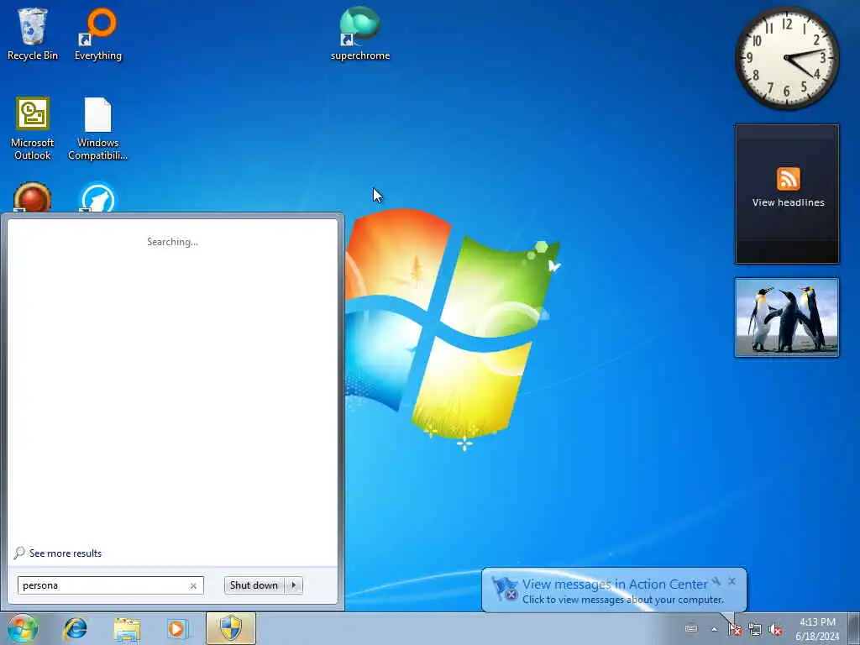Viewport: 860px width, 645px height.
Task: Click See more results link
Action: pos(66,553)
